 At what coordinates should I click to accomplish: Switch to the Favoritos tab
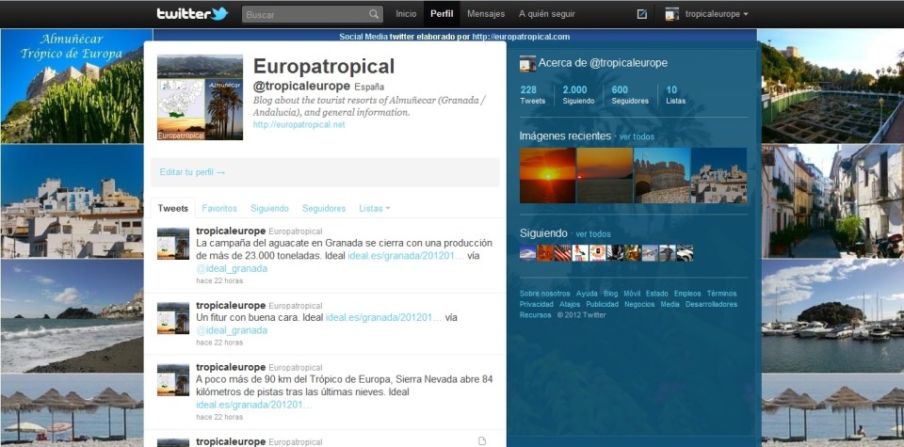pos(219,208)
